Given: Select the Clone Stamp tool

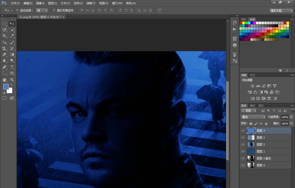Looking at the screenshot, I should pos(4,48).
